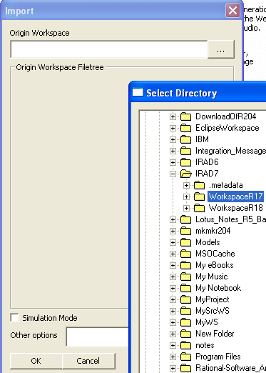This screenshot has height=373, width=266.
Task: Expand the WorkspaceR18 tree node
Action: pos(186,208)
